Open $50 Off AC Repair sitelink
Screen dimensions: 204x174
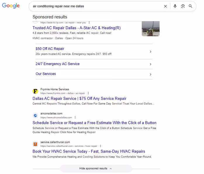coord(50,49)
